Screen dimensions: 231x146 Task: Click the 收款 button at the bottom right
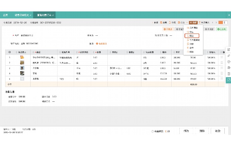[217, 131]
